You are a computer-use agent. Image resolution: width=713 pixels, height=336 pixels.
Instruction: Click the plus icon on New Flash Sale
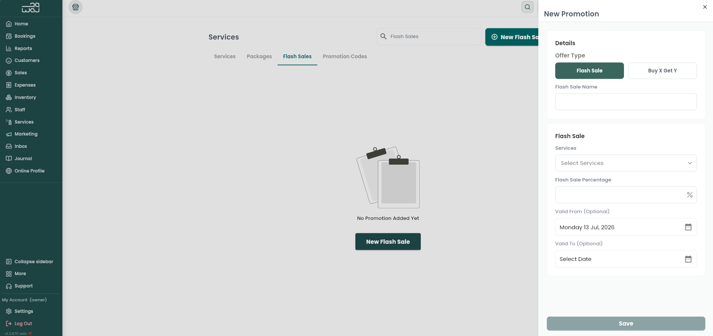[x=495, y=37]
